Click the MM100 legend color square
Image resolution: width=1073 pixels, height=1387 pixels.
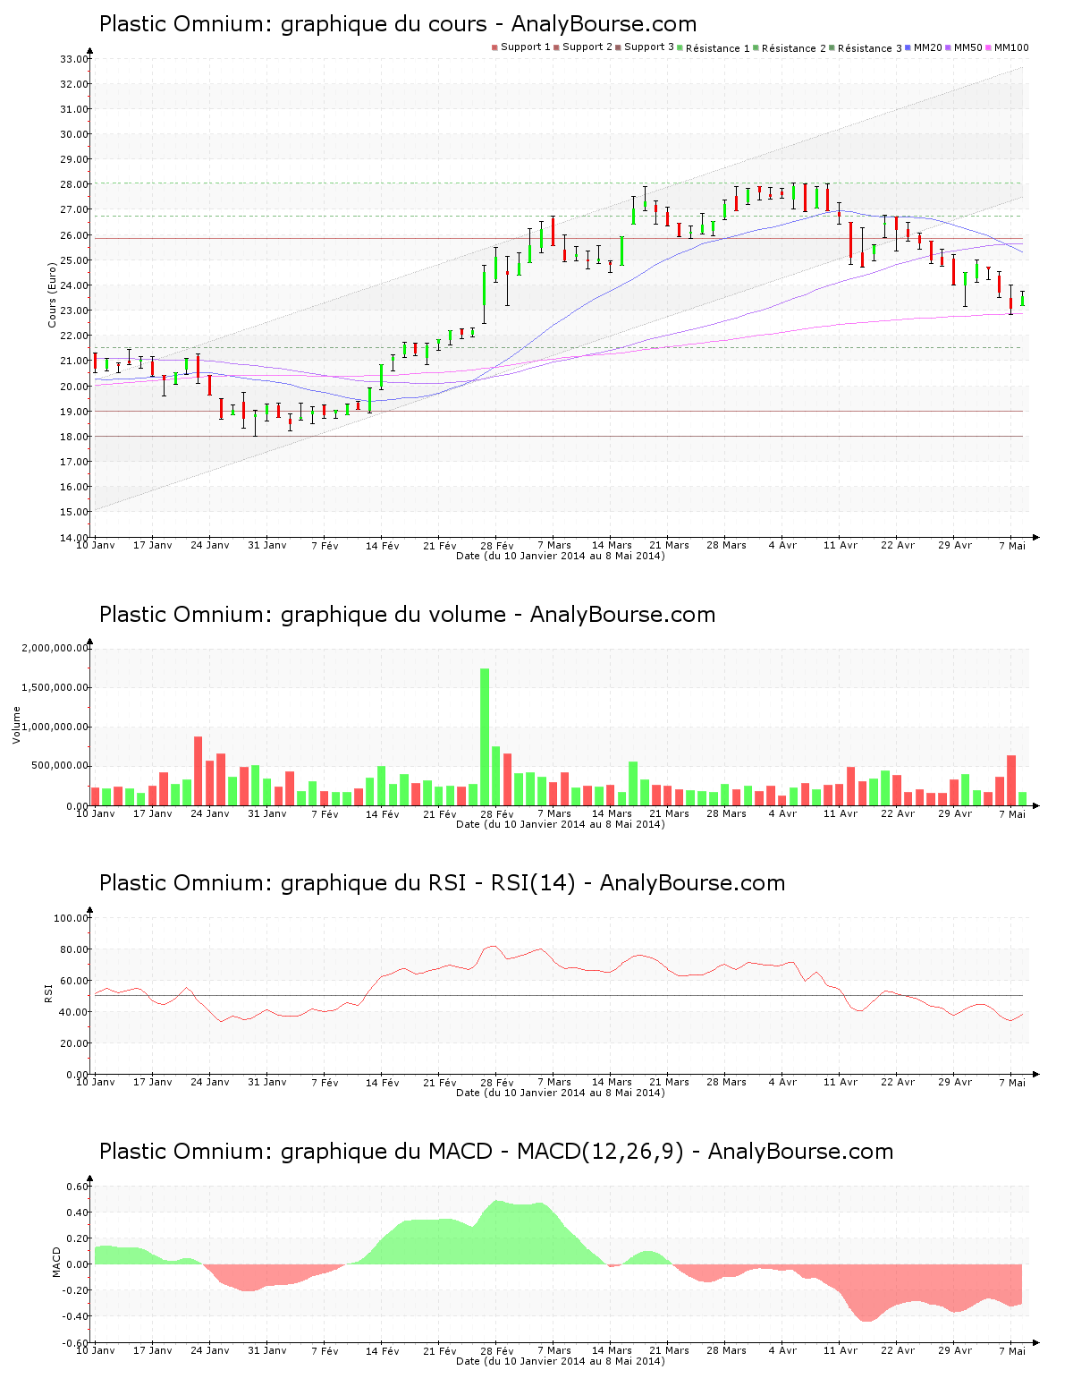pyautogui.click(x=989, y=47)
